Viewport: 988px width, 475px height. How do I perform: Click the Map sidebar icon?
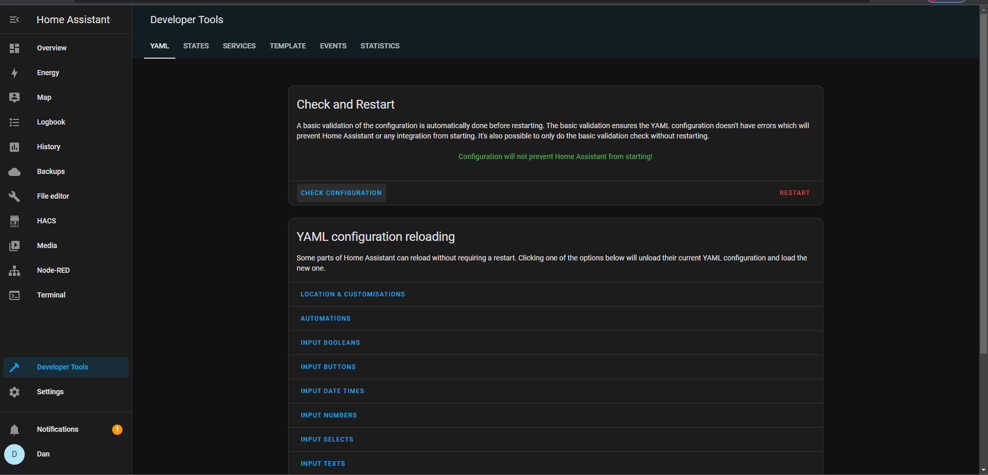tap(14, 97)
